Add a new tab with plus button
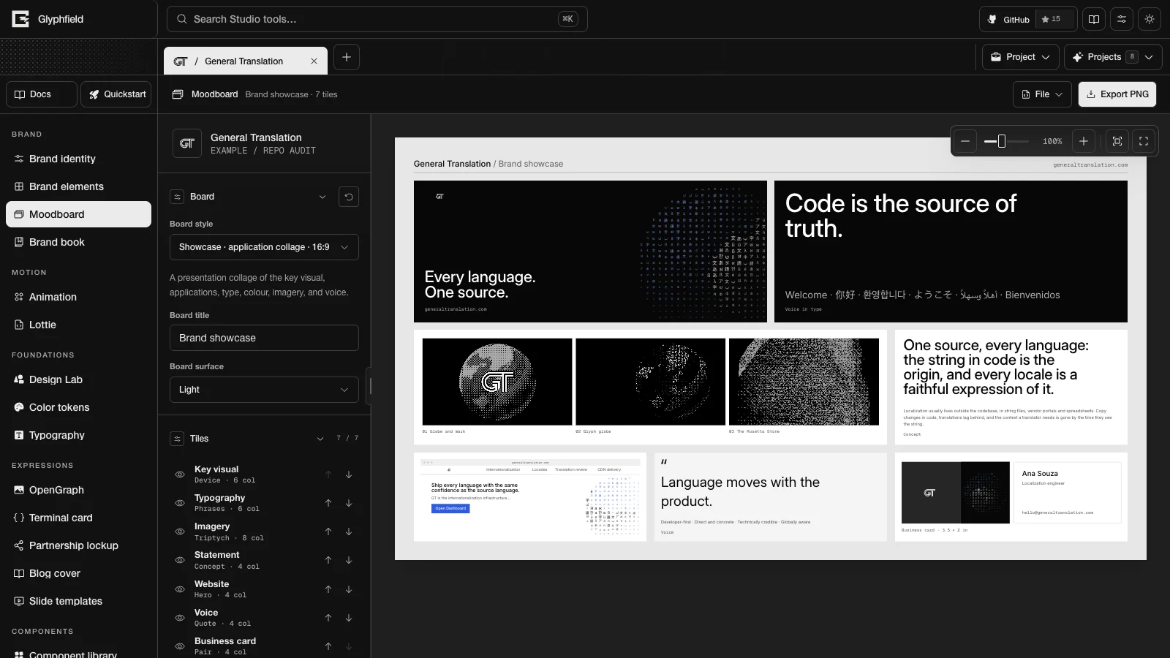Image resolution: width=1170 pixels, height=658 pixels. 347,57
